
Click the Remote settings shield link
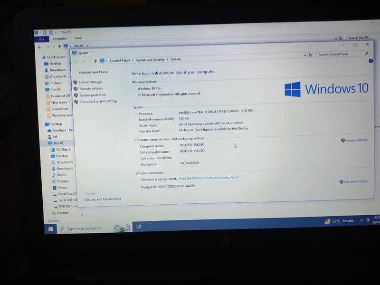pyautogui.click(x=90, y=88)
